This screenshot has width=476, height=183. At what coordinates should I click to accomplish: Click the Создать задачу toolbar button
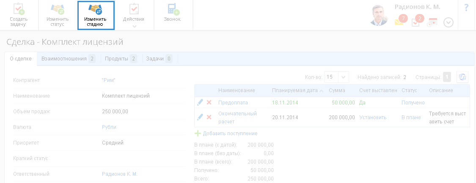tap(19, 15)
